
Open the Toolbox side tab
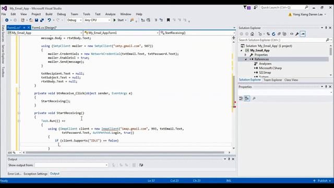click(x=3, y=72)
